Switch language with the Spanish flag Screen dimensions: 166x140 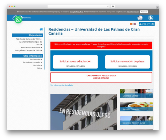coord(131,24)
